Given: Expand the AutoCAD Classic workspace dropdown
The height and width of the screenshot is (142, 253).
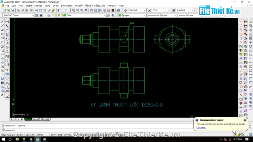Looking at the screenshot, I should coord(19,15).
